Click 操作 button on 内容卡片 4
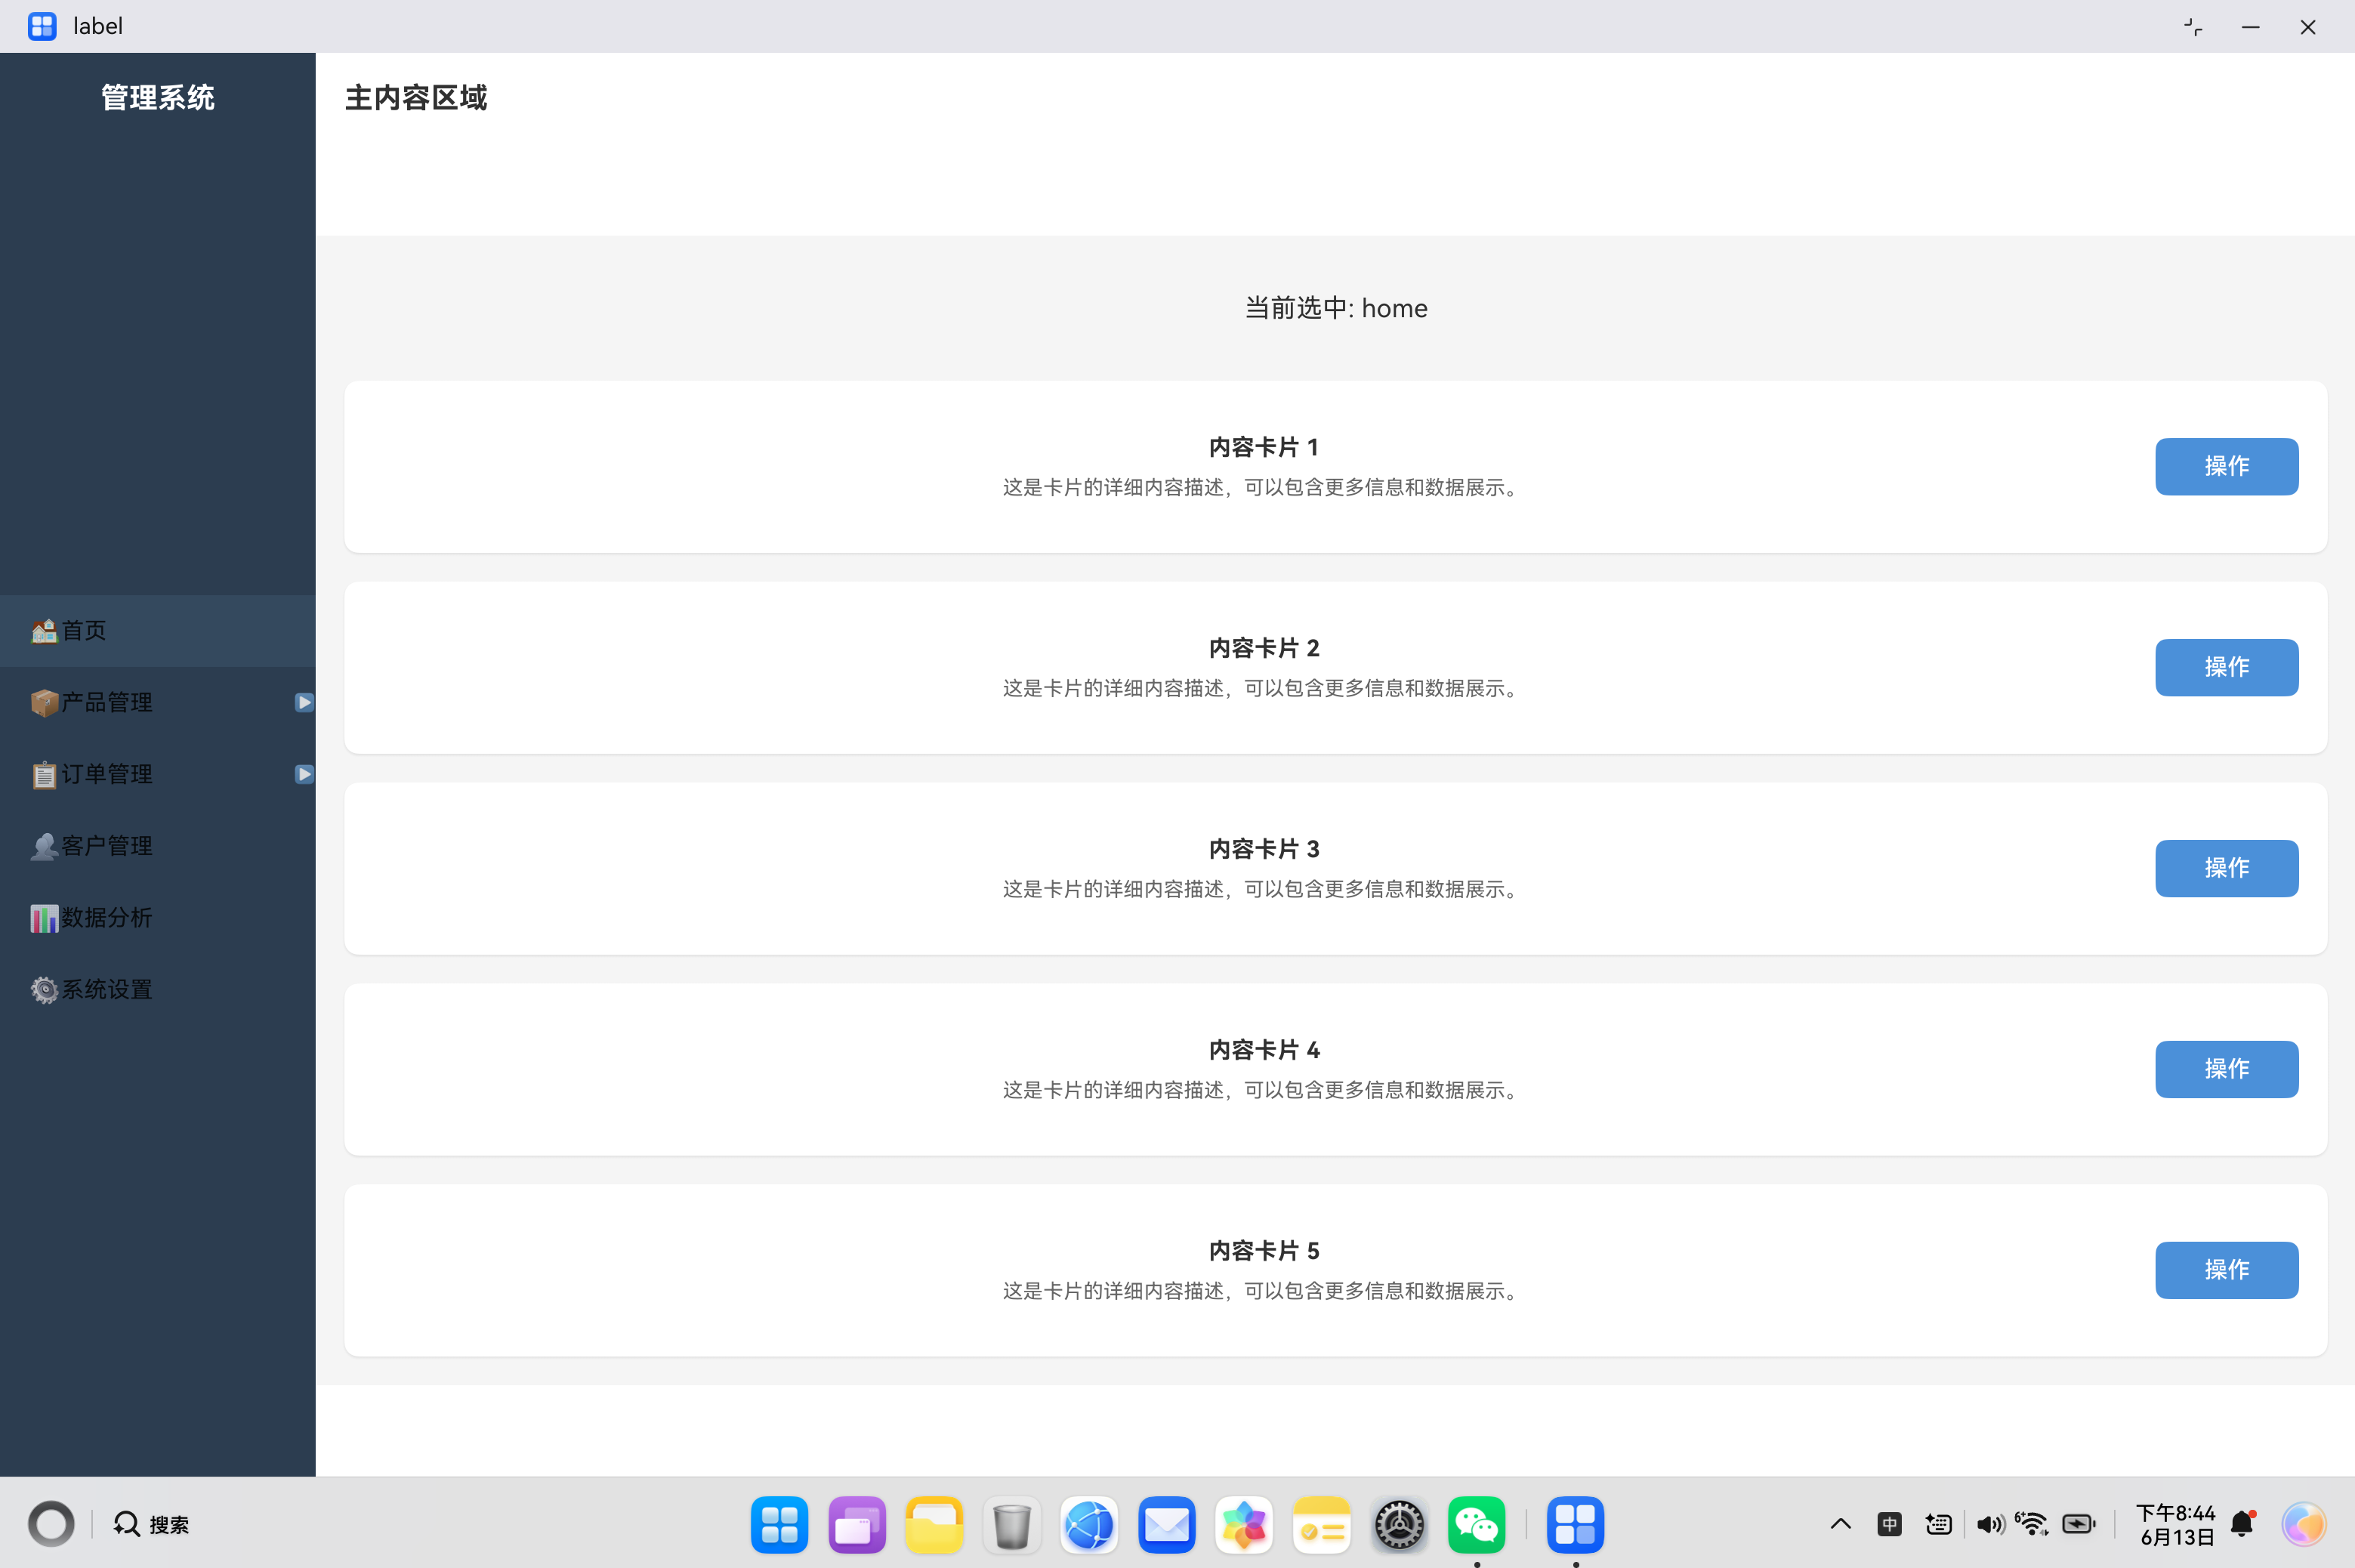Image resolution: width=2355 pixels, height=1568 pixels. click(x=2226, y=1069)
